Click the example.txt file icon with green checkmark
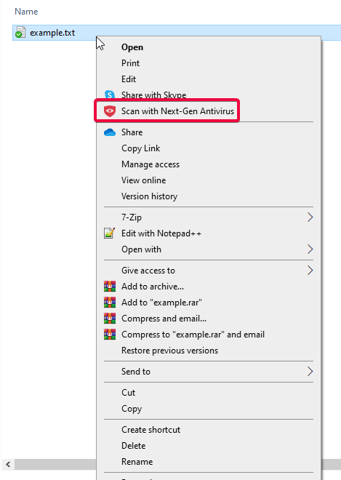Viewport: 341px width, 480px height. 20,33
